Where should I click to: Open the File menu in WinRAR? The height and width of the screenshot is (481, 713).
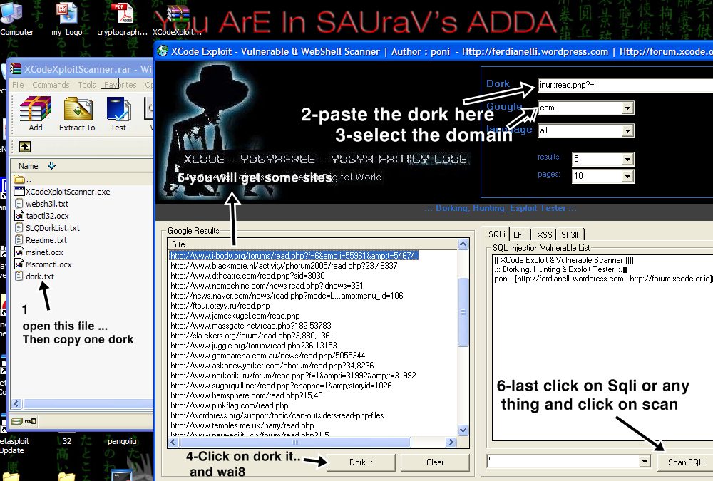coord(19,85)
